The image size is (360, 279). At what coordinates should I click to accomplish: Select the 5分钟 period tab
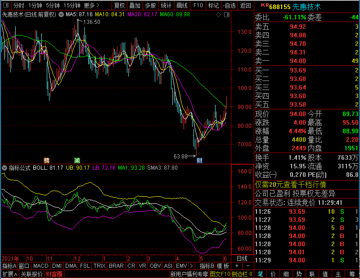pyautogui.click(x=52, y=5)
